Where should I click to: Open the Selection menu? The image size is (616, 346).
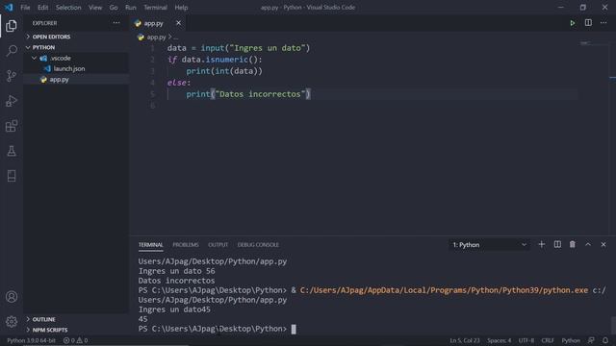point(68,7)
